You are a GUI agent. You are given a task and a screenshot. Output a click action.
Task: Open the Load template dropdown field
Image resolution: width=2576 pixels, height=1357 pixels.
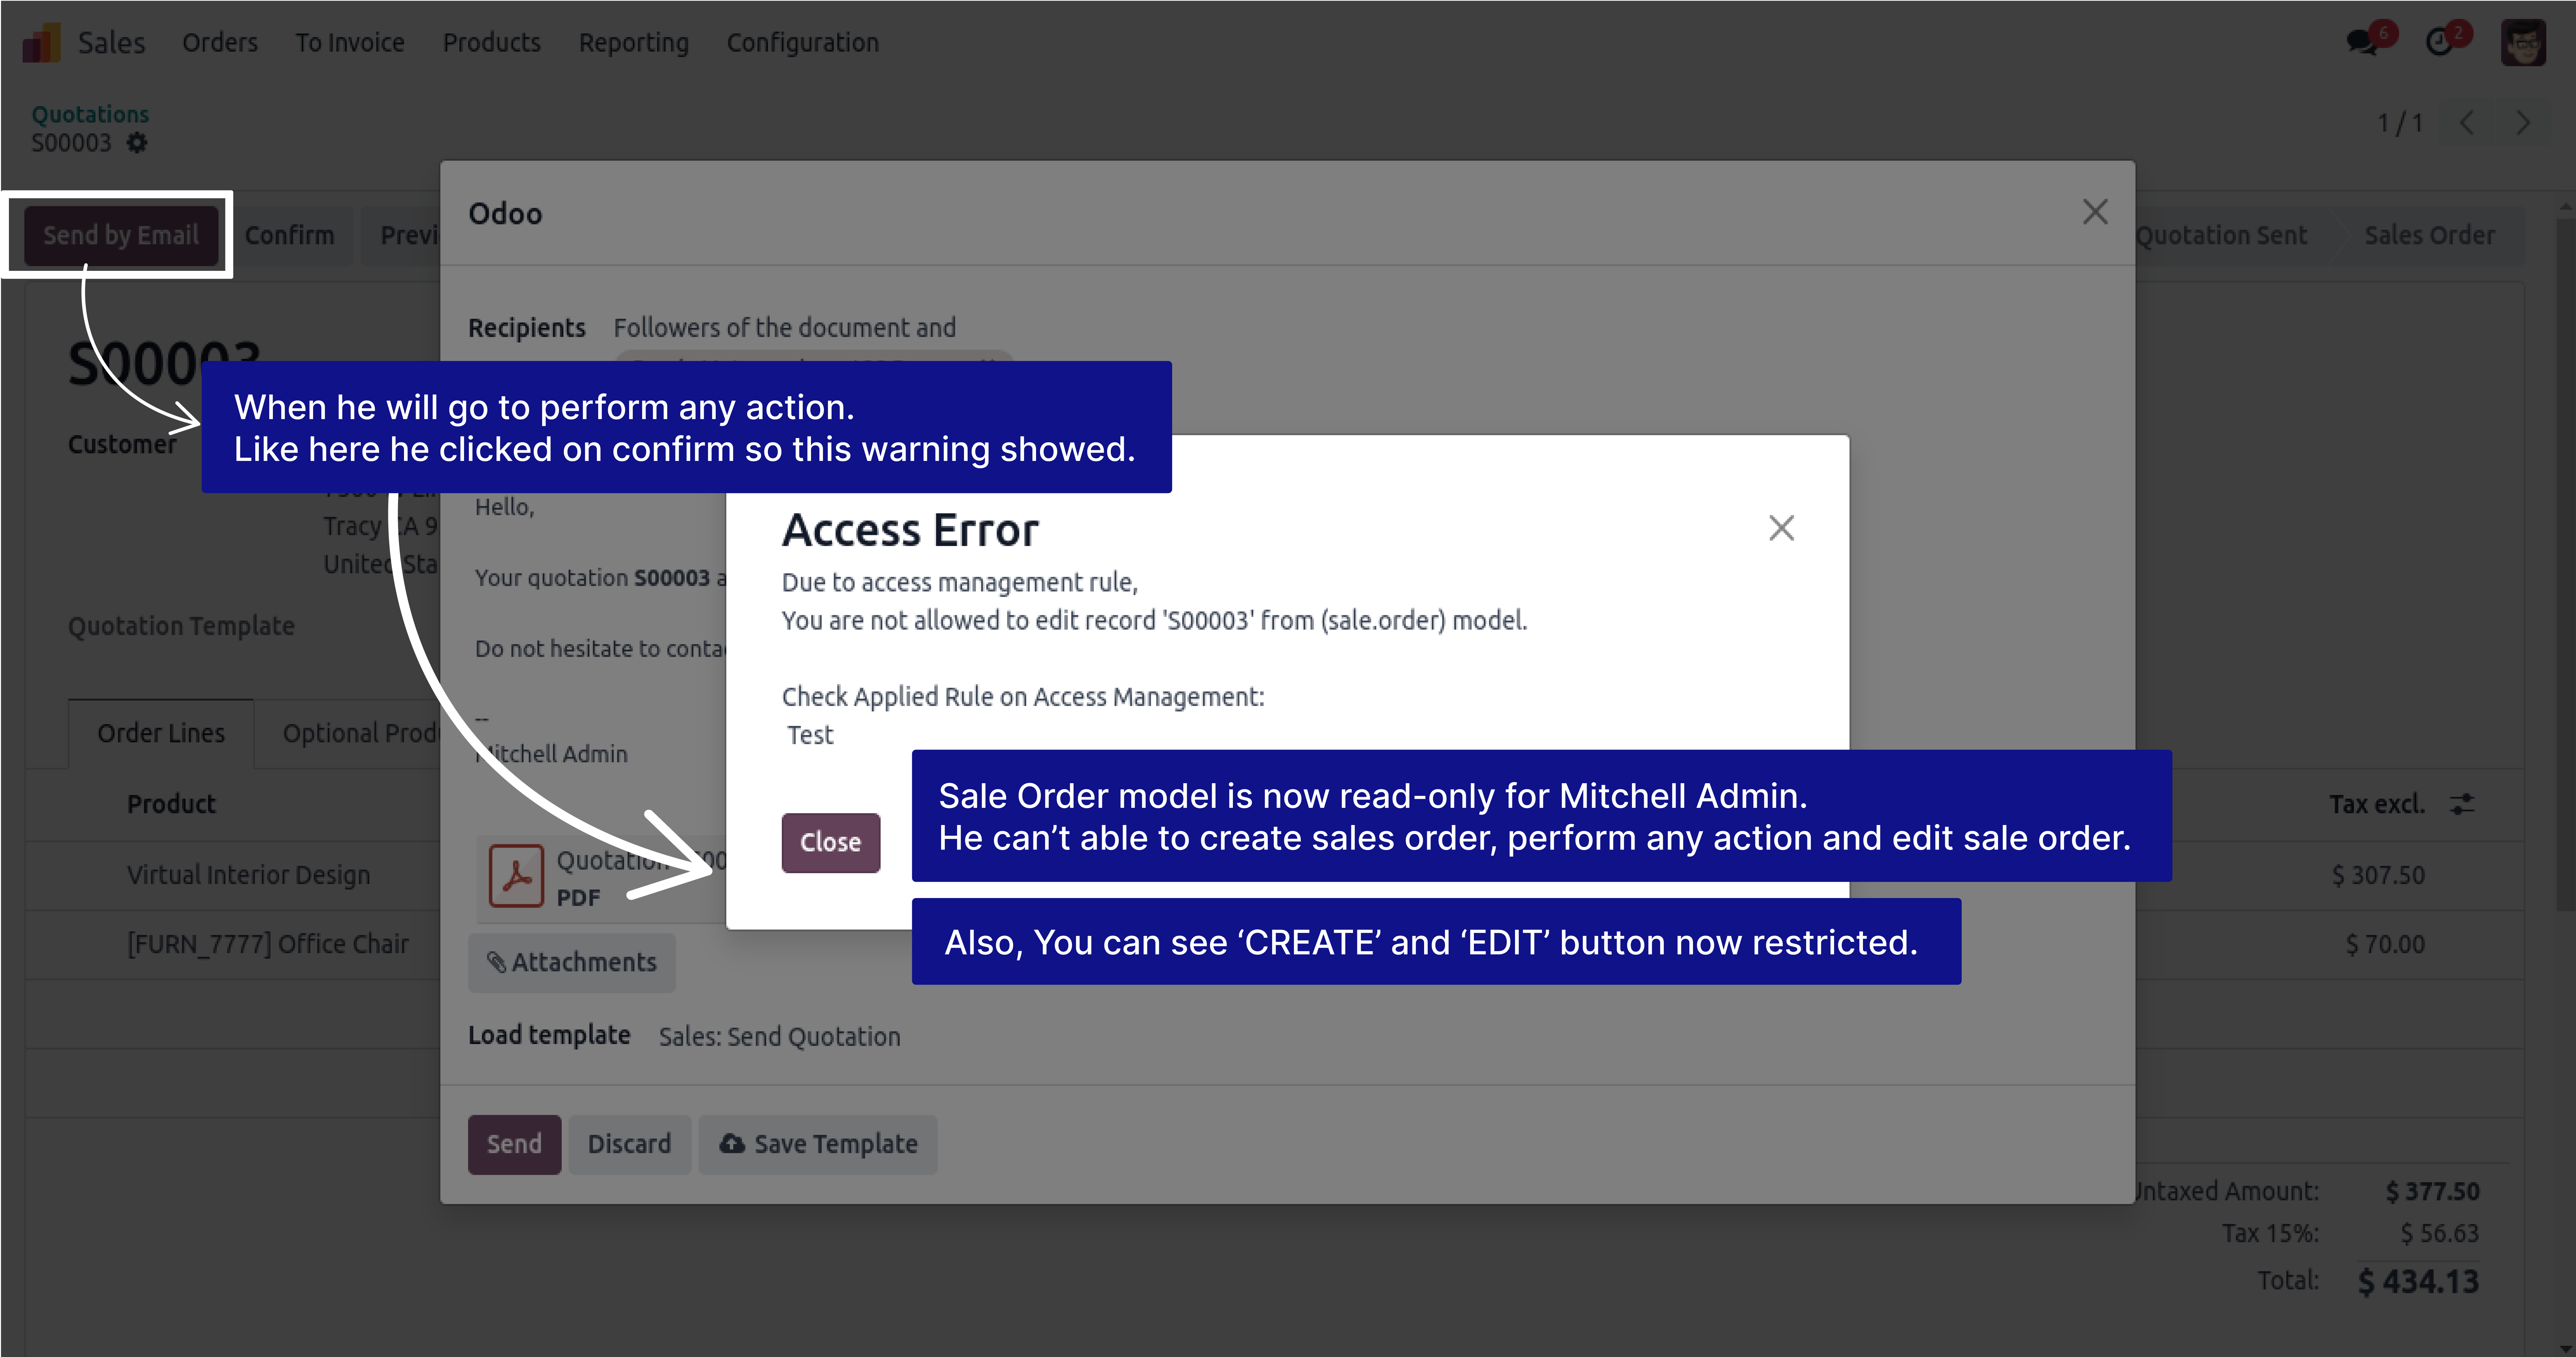(780, 1037)
